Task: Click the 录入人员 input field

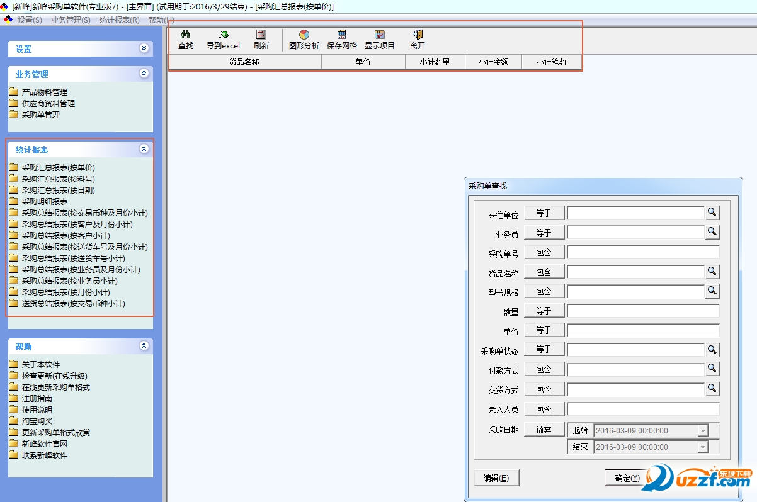Action: (643, 409)
